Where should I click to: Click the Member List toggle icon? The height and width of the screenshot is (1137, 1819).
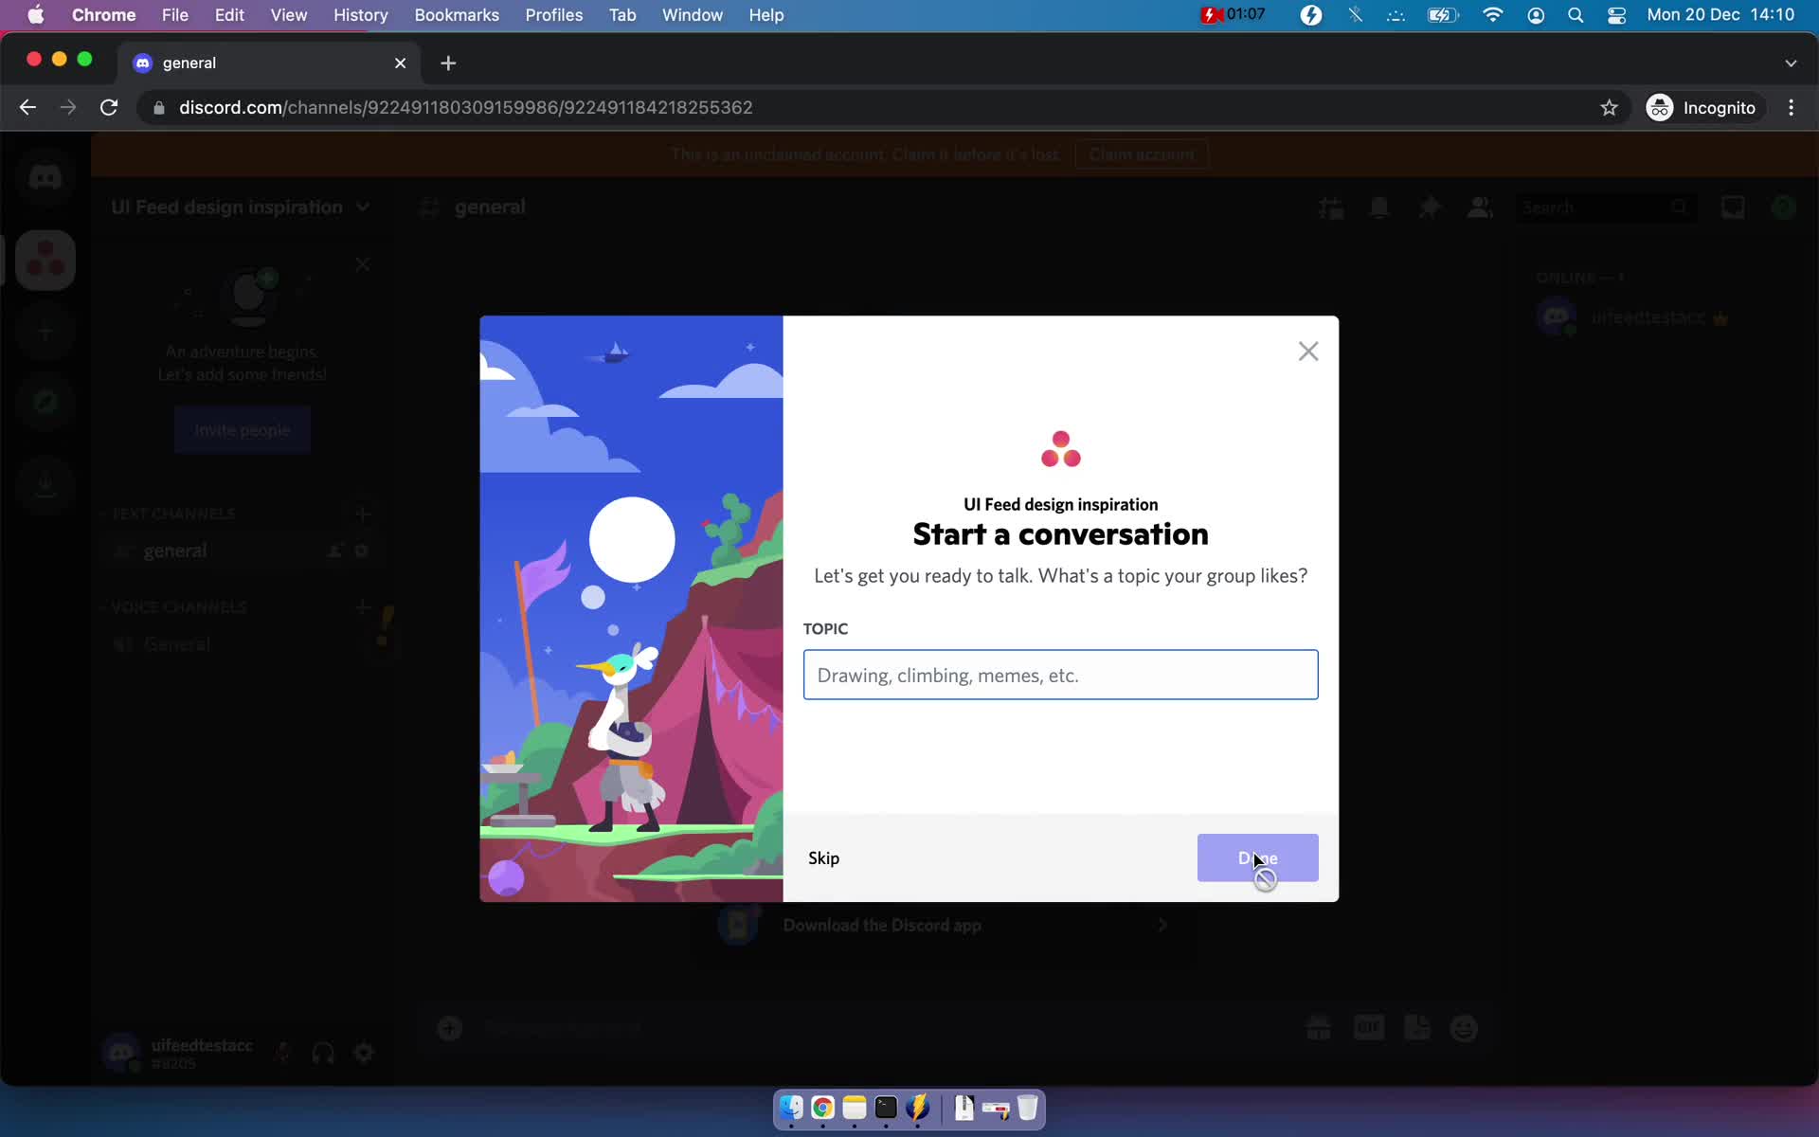coord(1477,207)
